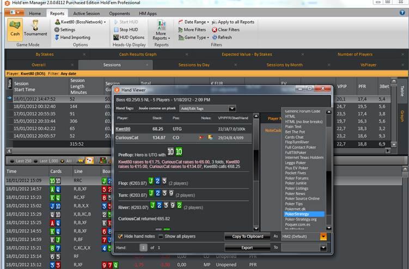Choose Poker News in the format list
Screen dimensions: 409x269
[295, 194]
